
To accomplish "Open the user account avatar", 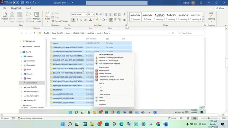I will point(193,3).
